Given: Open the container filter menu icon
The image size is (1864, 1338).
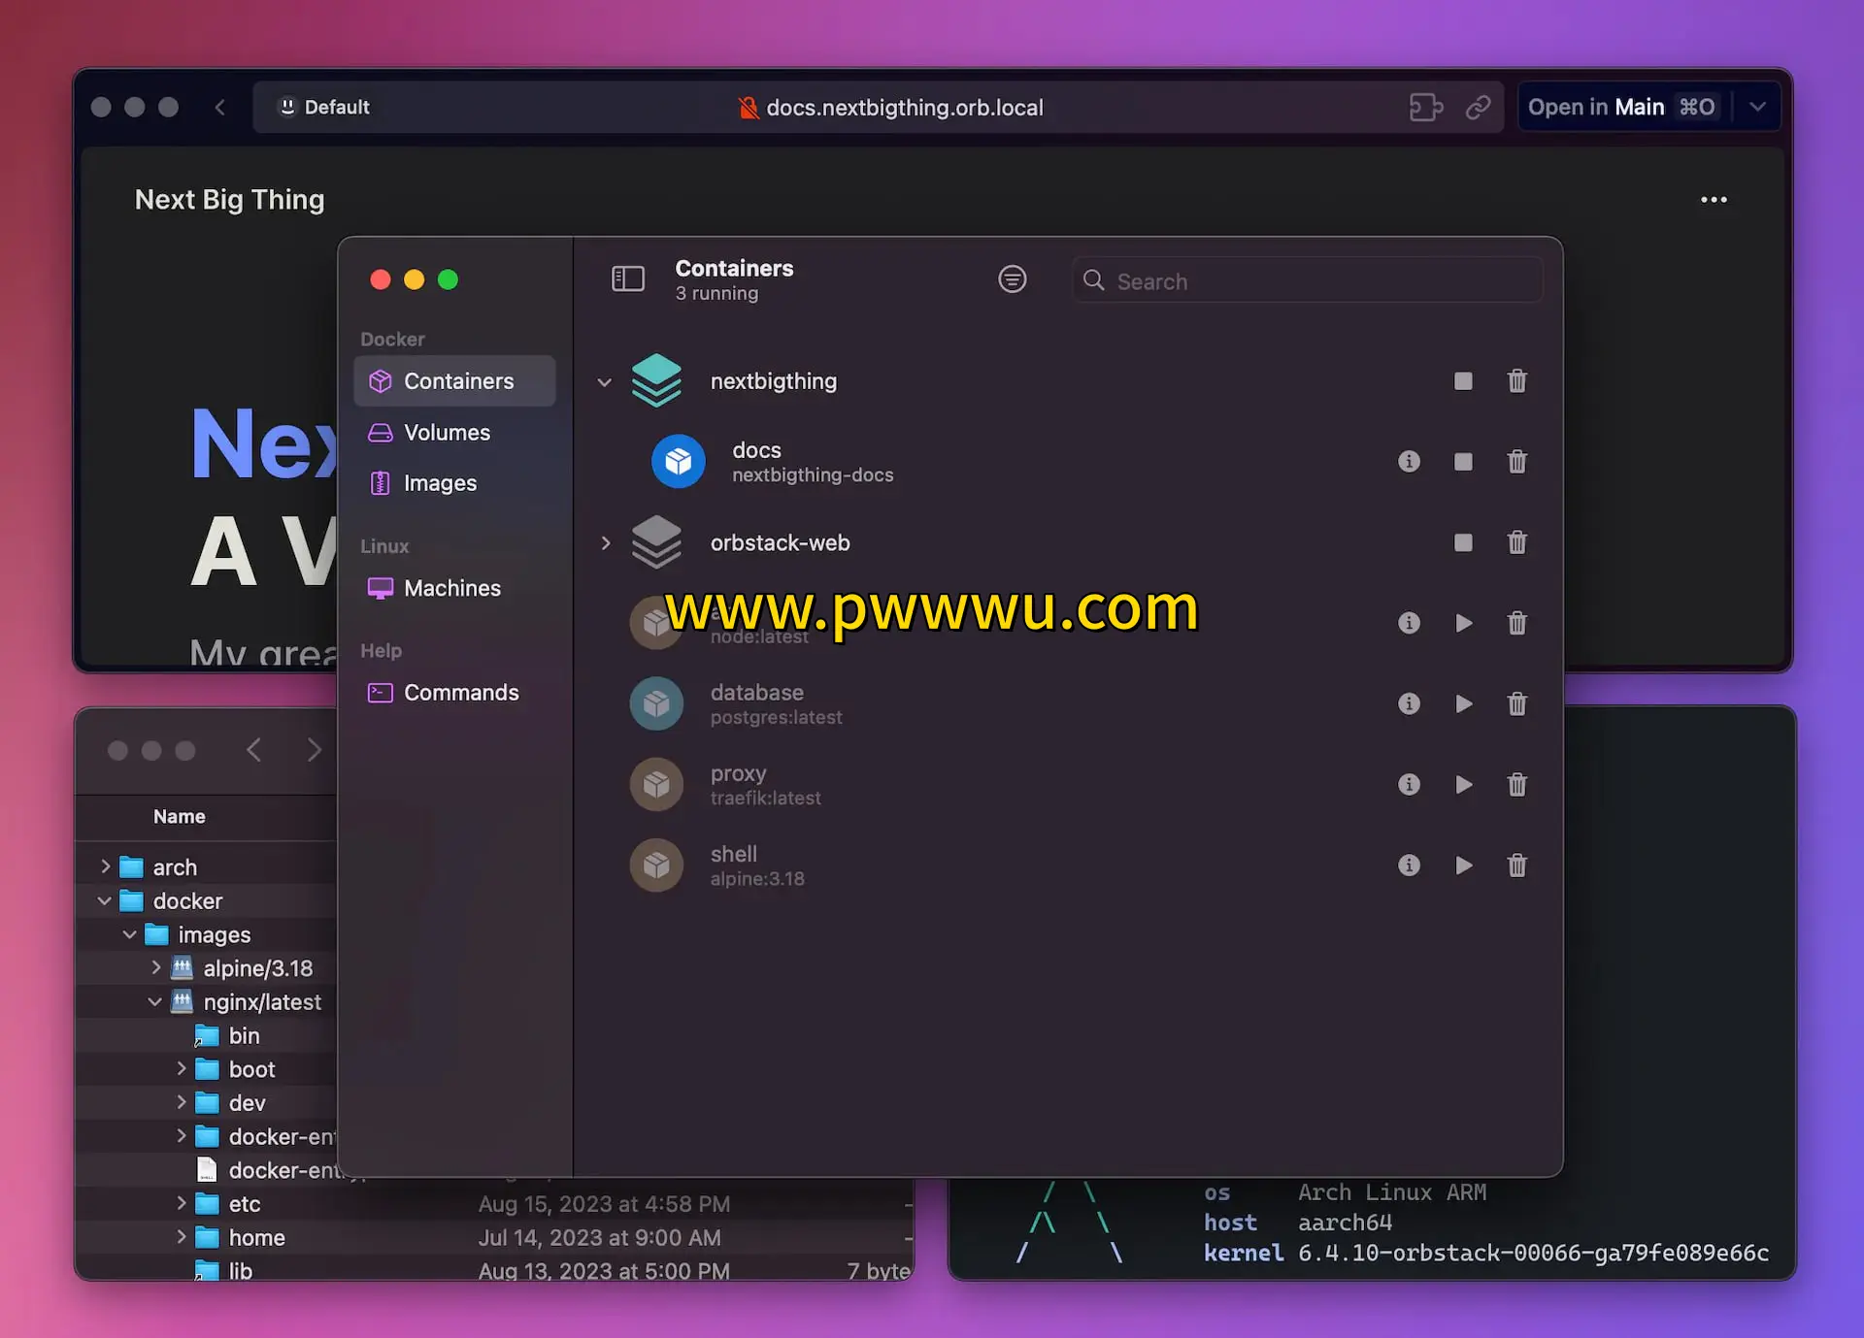Looking at the screenshot, I should pyautogui.click(x=1012, y=279).
